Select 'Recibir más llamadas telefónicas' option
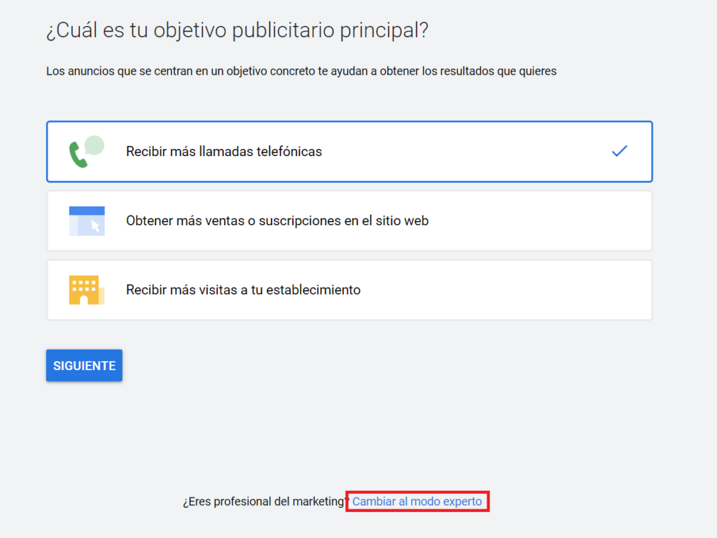 pos(349,152)
